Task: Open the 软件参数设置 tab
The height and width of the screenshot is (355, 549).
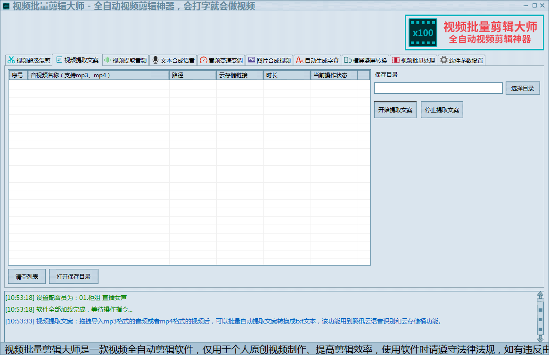Action: coord(461,60)
